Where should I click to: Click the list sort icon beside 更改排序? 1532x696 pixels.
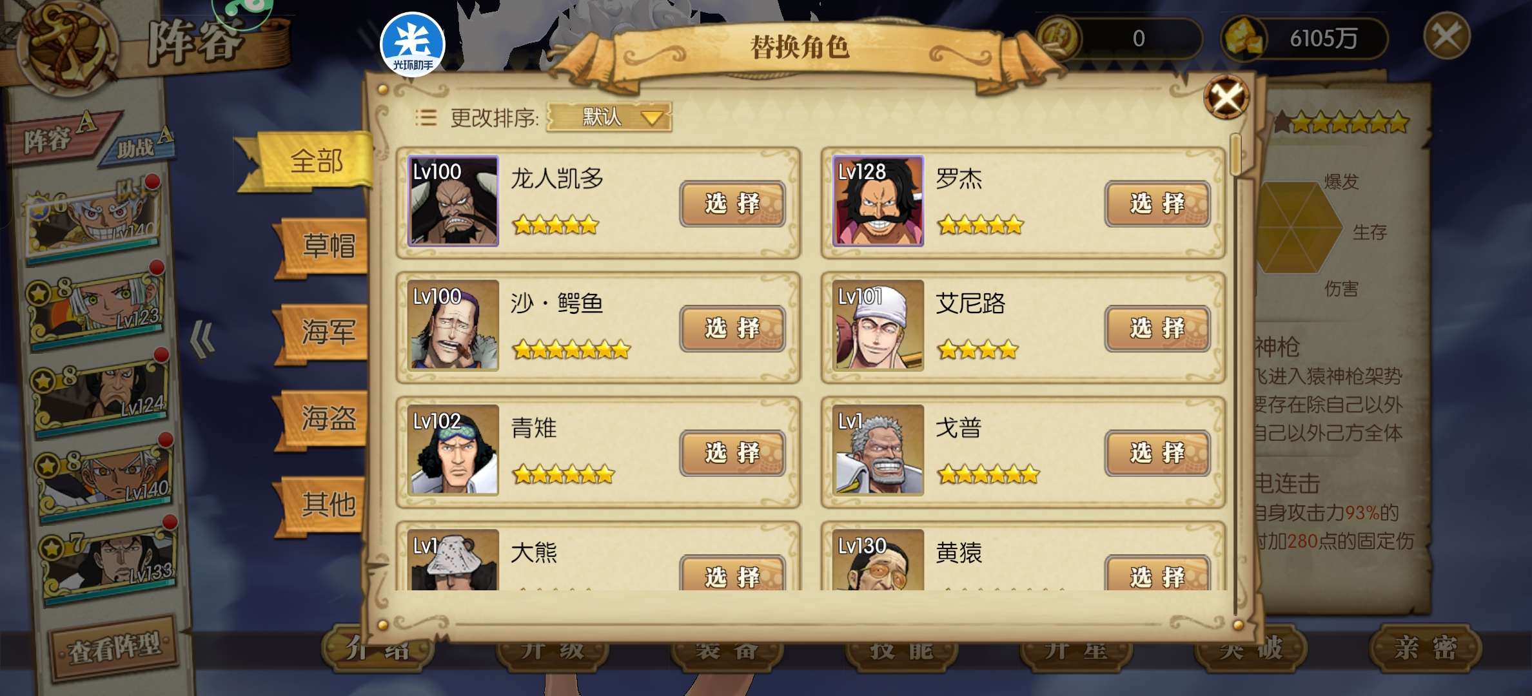(x=426, y=117)
